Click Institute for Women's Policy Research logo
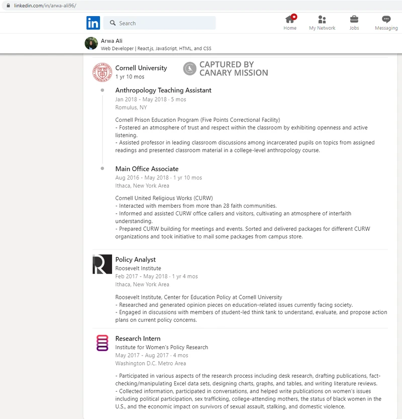Image resolution: width=402 pixels, height=419 pixels. click(102, 343)
